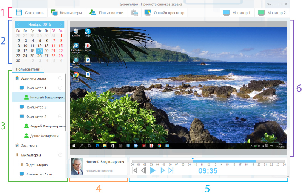This screenshot has width=302, height=195.
Task: Collapse Компьютер 1 node
Action: pyautogui.click(x=60, y=88)
